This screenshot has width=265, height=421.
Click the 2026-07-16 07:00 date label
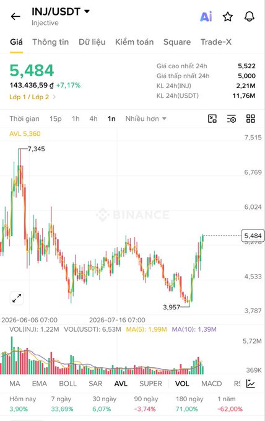[x=117, y=320]
